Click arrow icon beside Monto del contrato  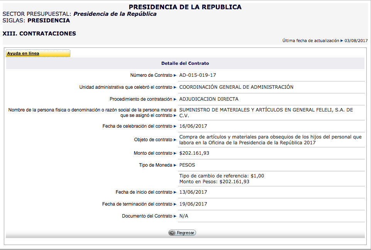(175, 153)
